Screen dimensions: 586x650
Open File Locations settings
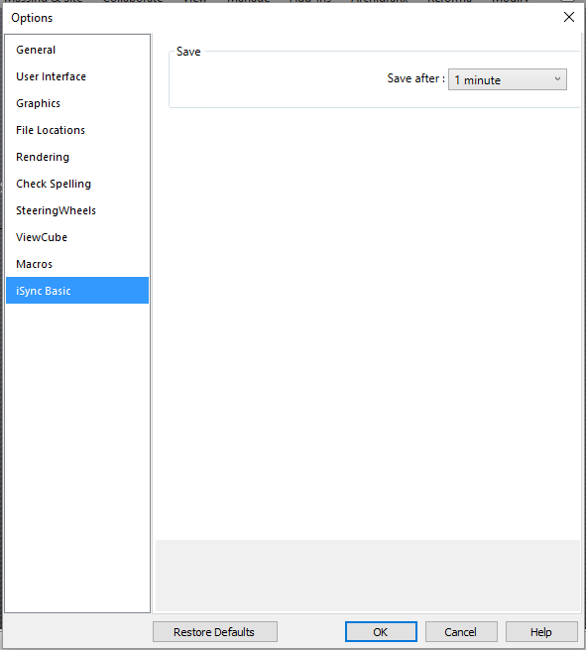click(77, 130)
